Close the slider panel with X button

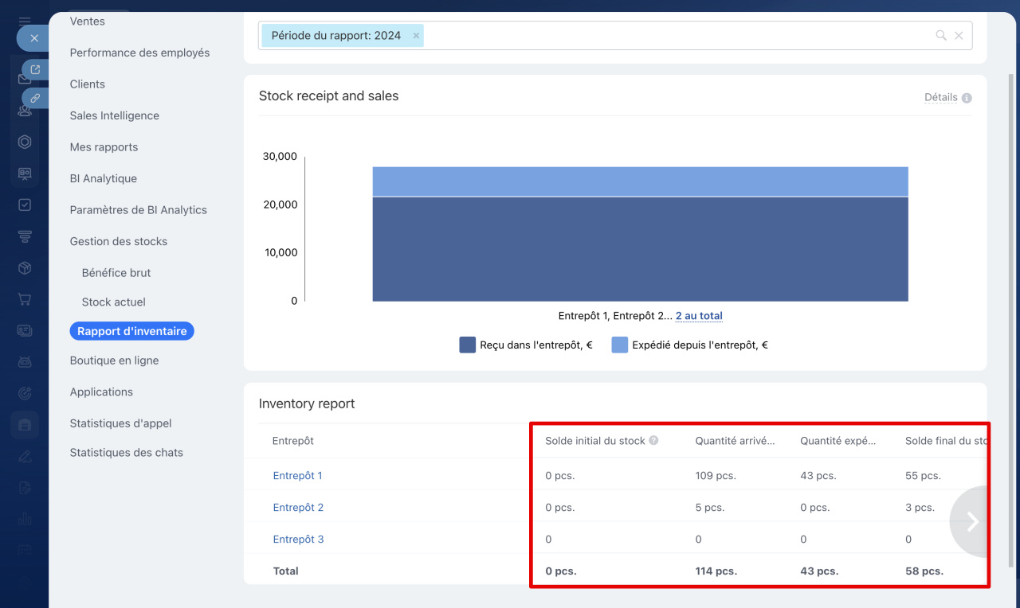(x=33, y=38)
